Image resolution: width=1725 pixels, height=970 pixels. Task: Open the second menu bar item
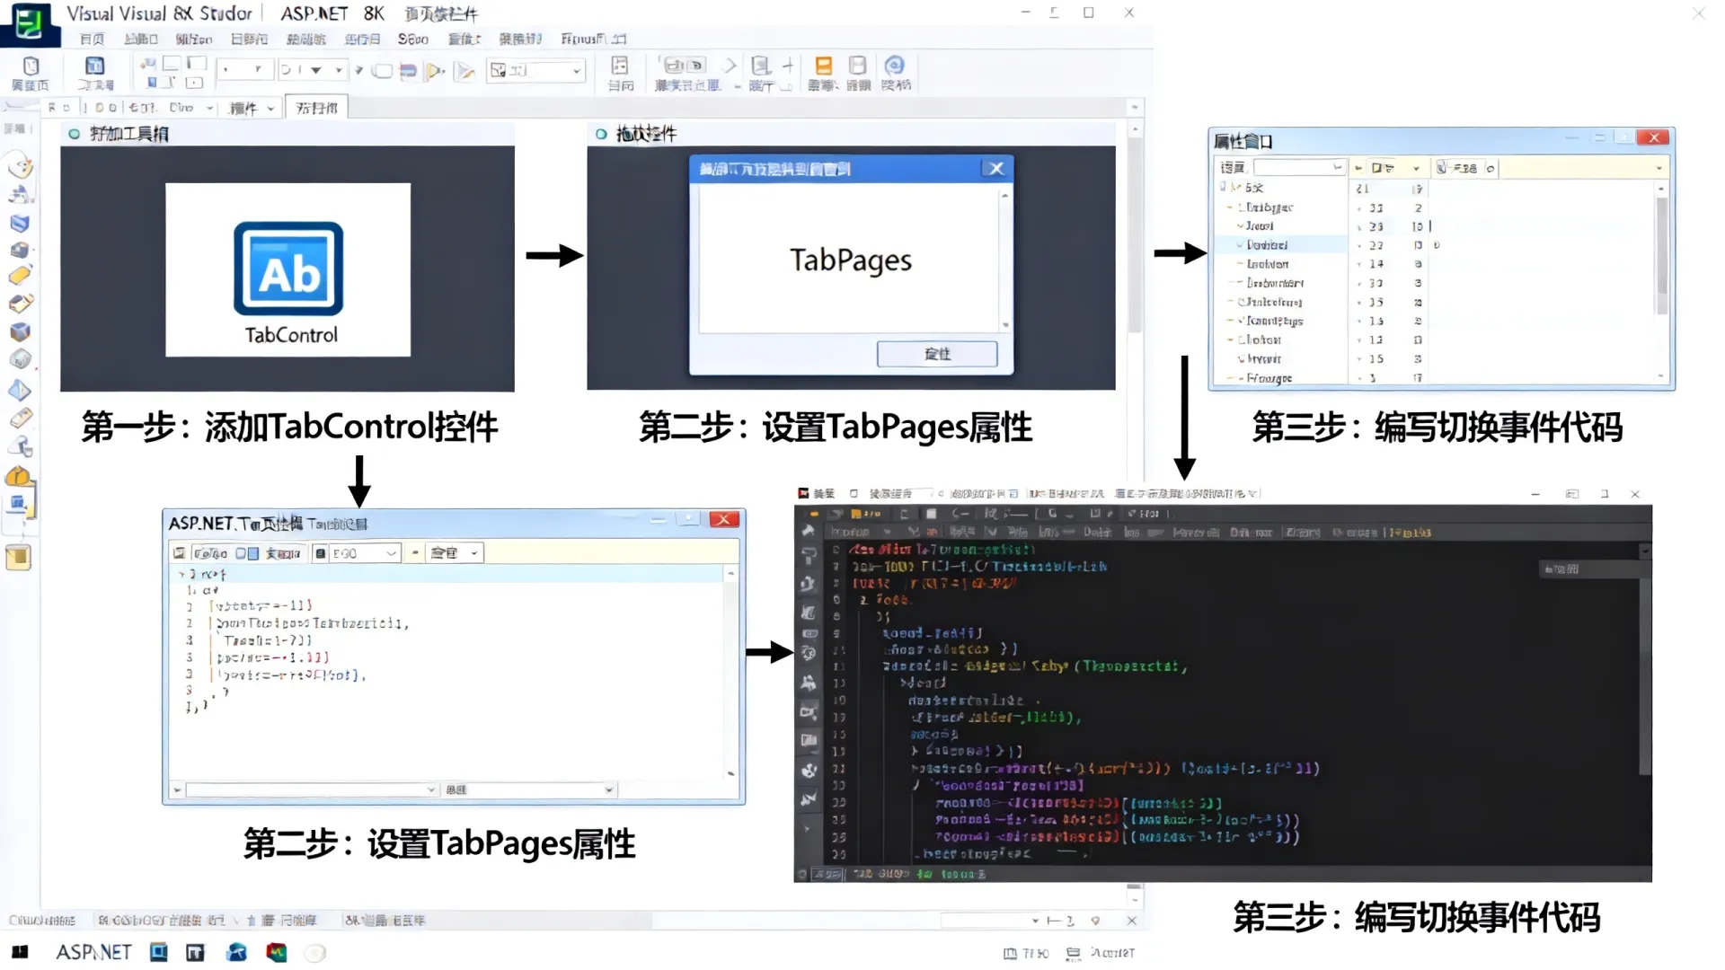tap(141, 39)
